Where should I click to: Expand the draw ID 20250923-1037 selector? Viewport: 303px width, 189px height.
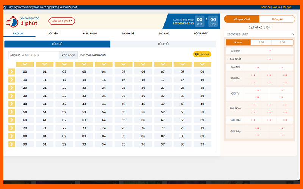(x=259, y=34)
